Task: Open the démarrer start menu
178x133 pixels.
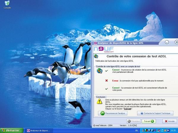Action: (12, 131)
